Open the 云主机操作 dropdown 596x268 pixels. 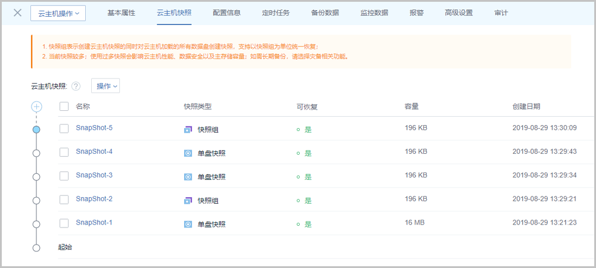pyautogui.click(x=58, y=13)
